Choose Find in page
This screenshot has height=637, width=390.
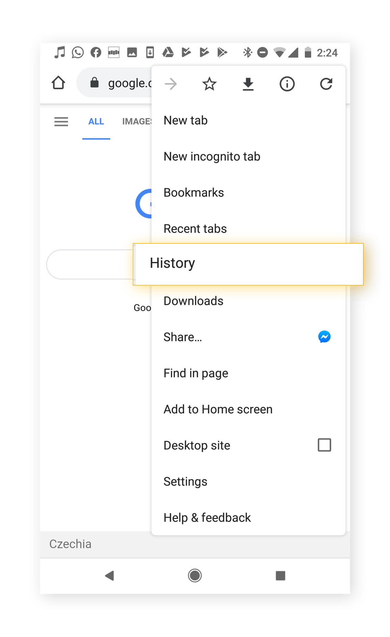[248, 373]
